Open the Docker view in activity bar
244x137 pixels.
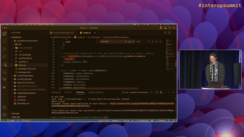point(4,87)
